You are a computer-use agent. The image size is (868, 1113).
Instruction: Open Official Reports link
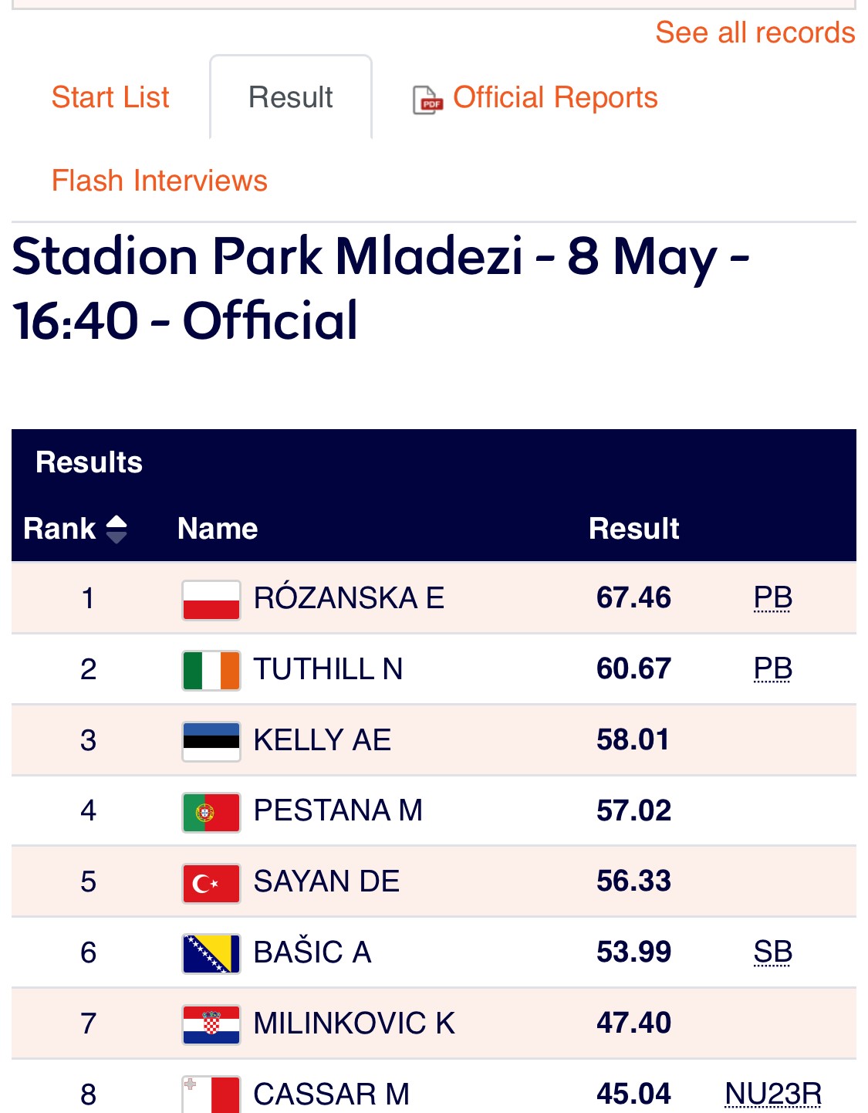coord(556,97)
